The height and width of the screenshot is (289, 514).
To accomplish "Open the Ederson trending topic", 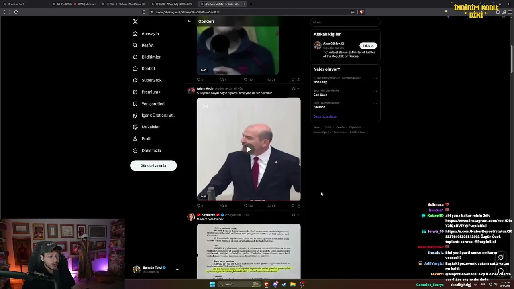I will click(320, 107).
